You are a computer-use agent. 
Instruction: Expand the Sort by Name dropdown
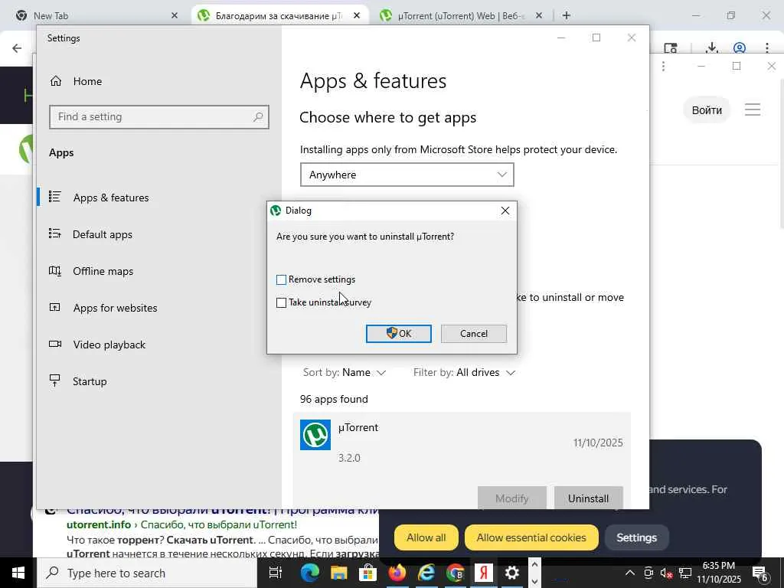(345, 373)
